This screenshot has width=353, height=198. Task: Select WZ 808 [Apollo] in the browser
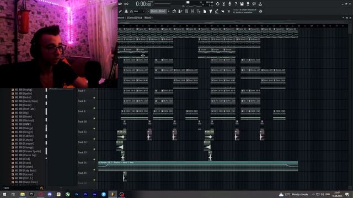pos(23,94)
